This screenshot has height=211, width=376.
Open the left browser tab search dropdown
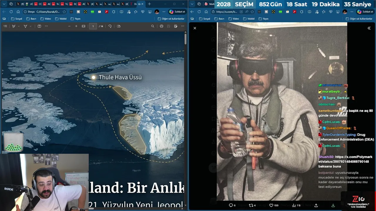(x=4, y=4)
